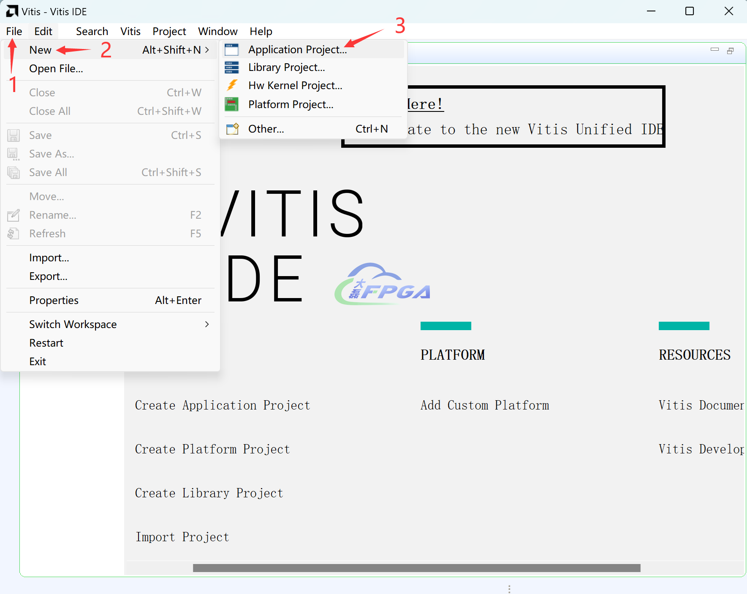Open the Vitis Documentation link

pos(701,406)
